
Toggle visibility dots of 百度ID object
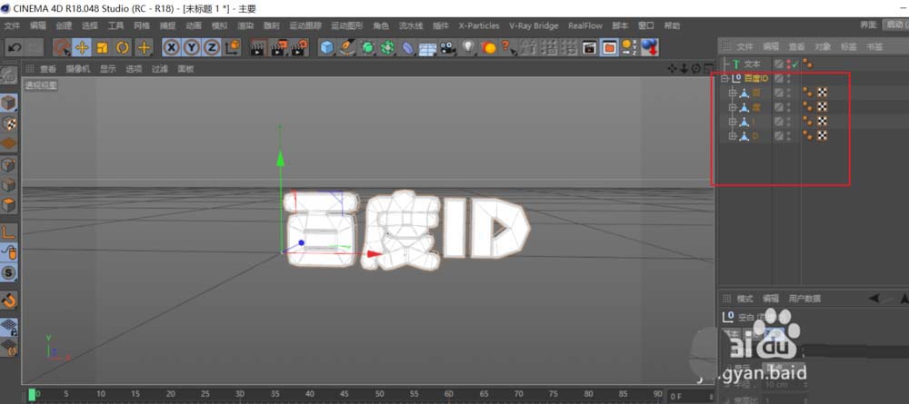coord(788,78)
